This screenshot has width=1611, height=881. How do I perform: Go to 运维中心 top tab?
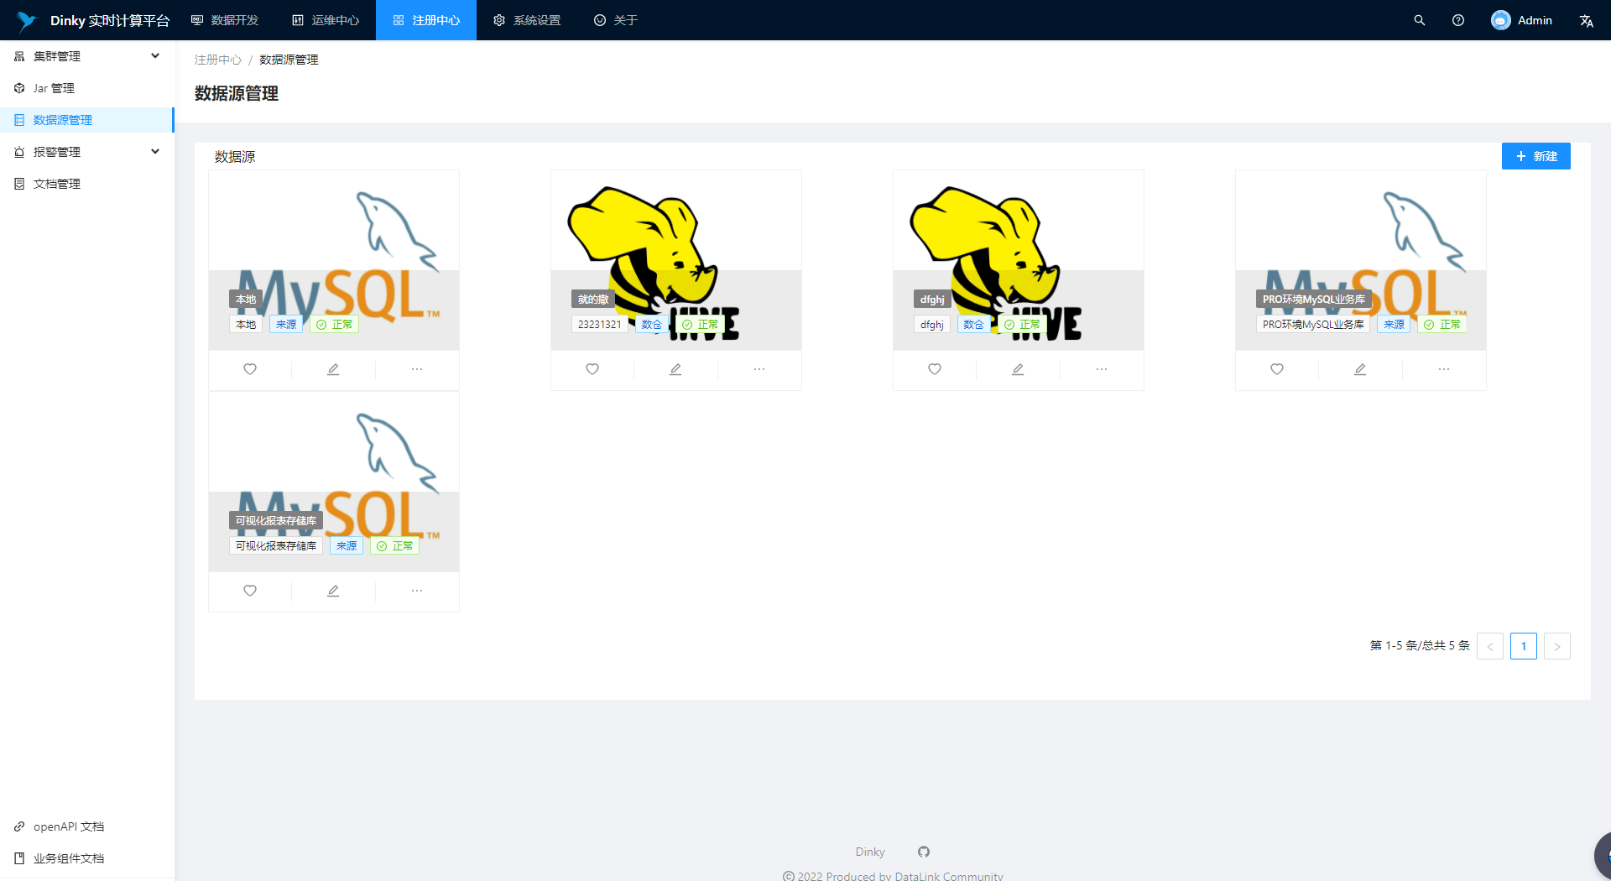click(x=326, y=20)
